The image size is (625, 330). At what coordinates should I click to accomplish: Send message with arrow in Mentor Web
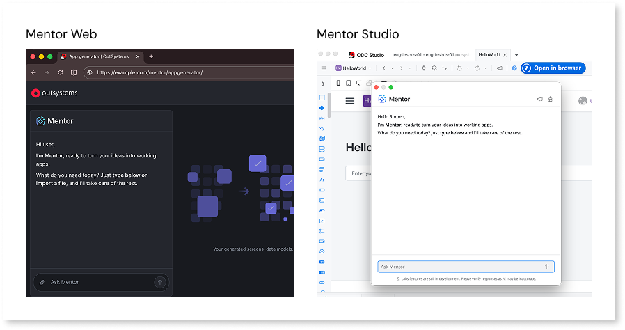point(160,282)
